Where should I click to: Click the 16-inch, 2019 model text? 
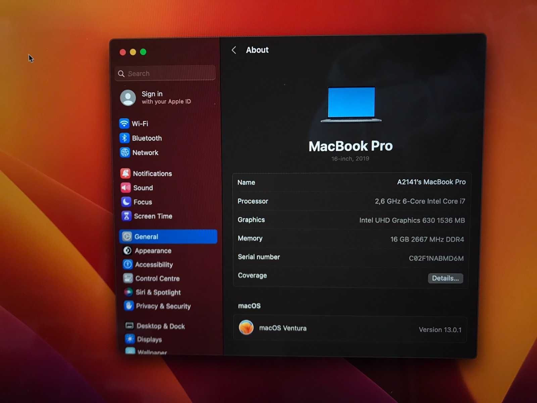click(x=350, y=159)
